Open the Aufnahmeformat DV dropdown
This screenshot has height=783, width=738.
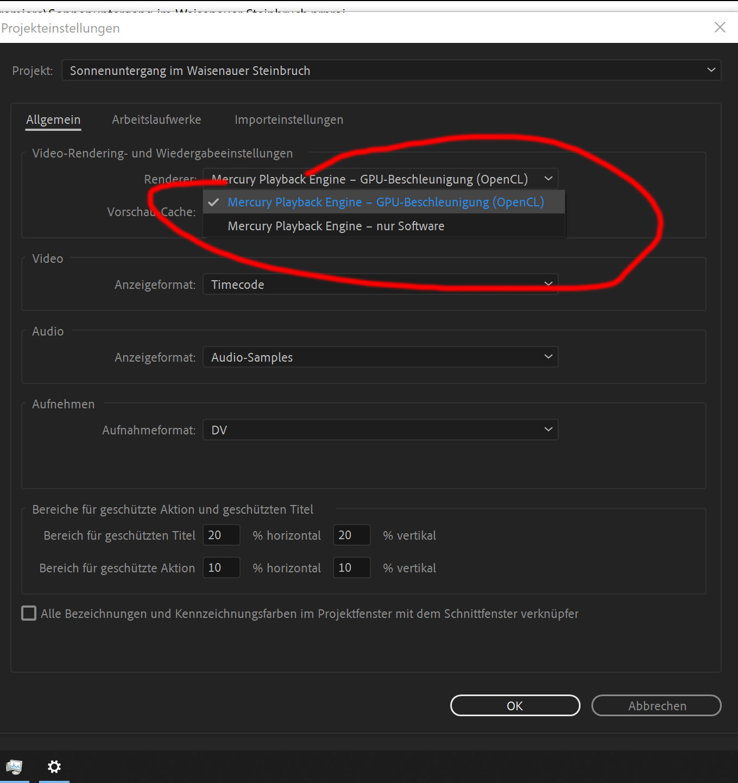380,430
